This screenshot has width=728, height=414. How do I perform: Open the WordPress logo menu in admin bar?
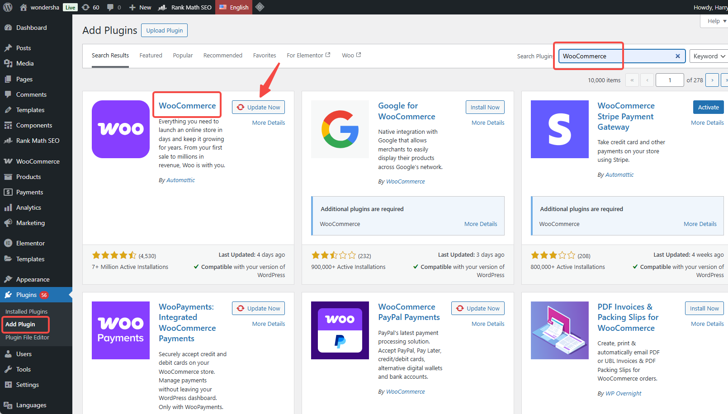point(7,7)
